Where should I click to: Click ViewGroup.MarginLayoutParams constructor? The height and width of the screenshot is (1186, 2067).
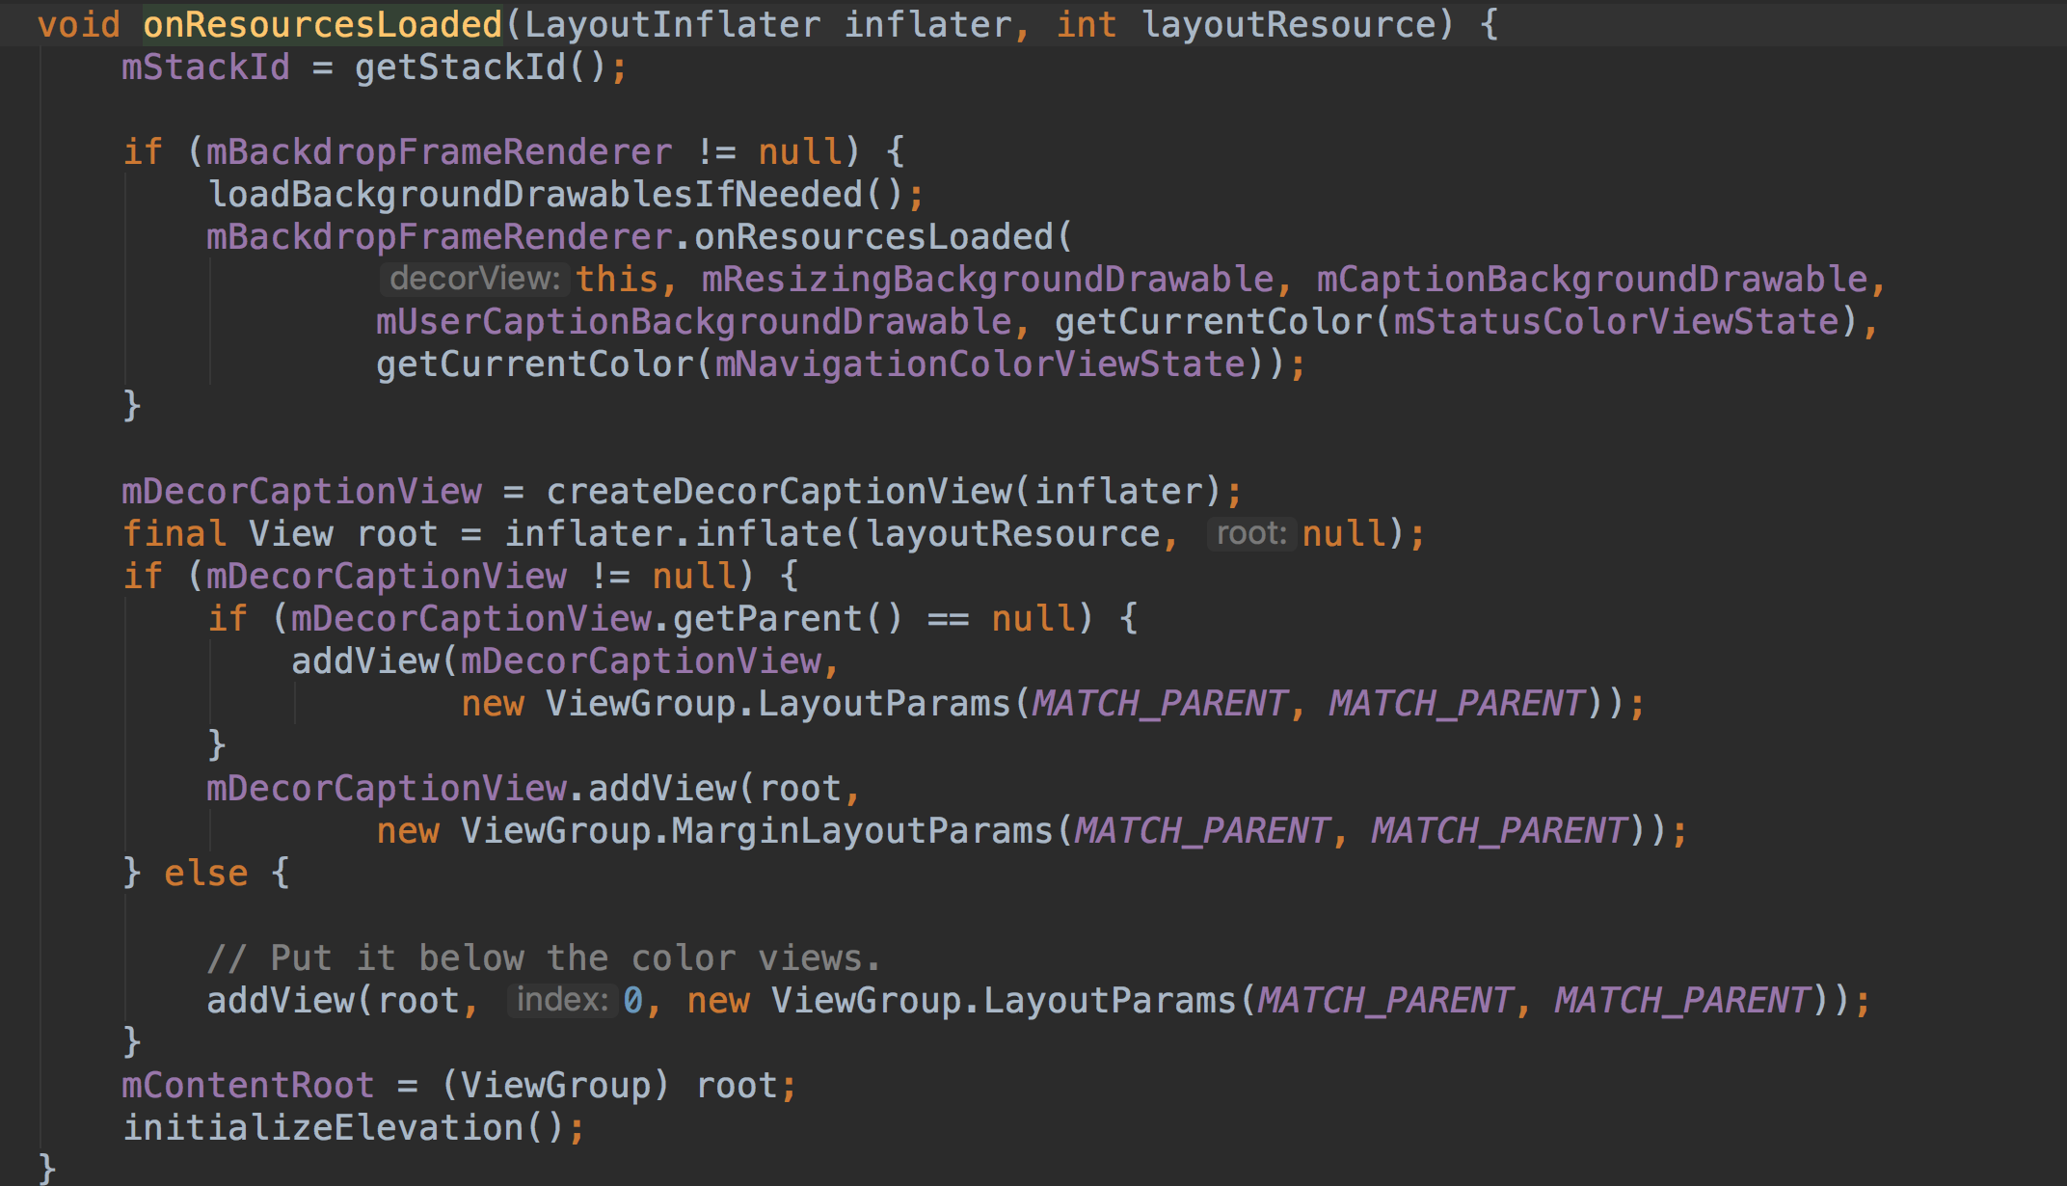[x=756, y=831]
